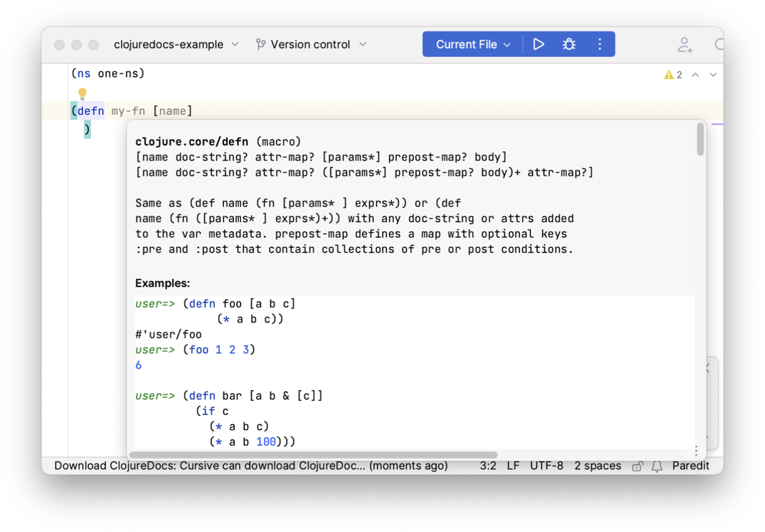
Task: Click the closing paren on line 3
Action: point(87,130)
